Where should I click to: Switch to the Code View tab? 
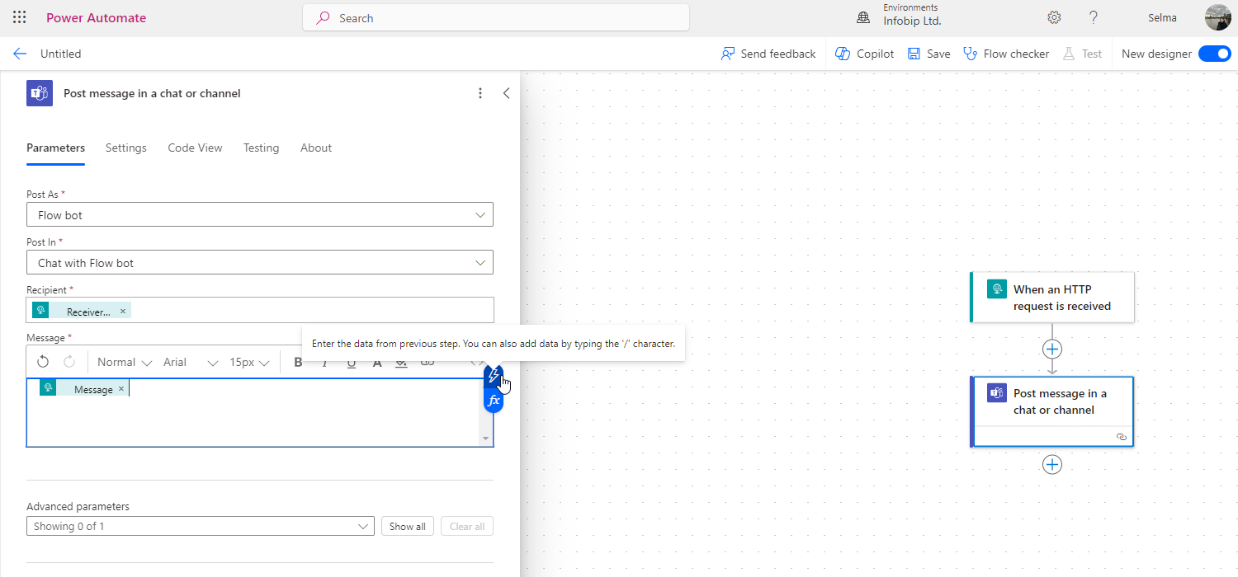click(195, 148)
